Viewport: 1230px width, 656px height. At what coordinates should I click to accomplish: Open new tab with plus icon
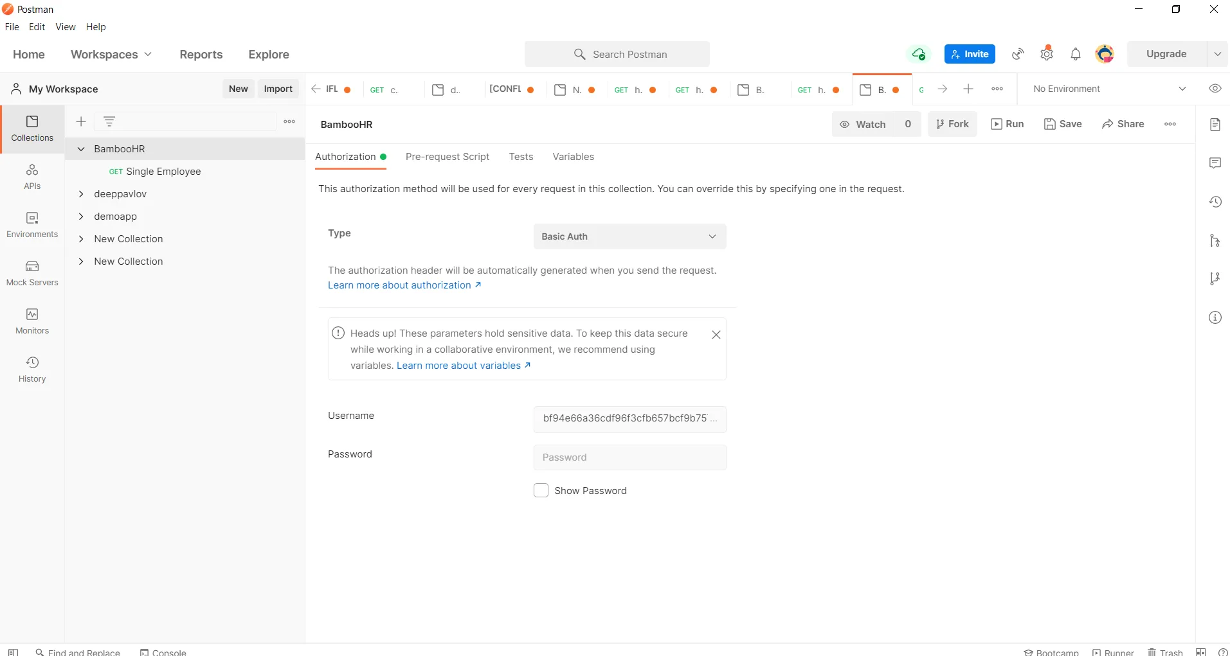coord(969,89)
